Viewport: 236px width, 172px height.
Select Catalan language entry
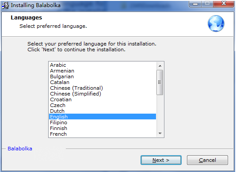(x=103, y=82)
